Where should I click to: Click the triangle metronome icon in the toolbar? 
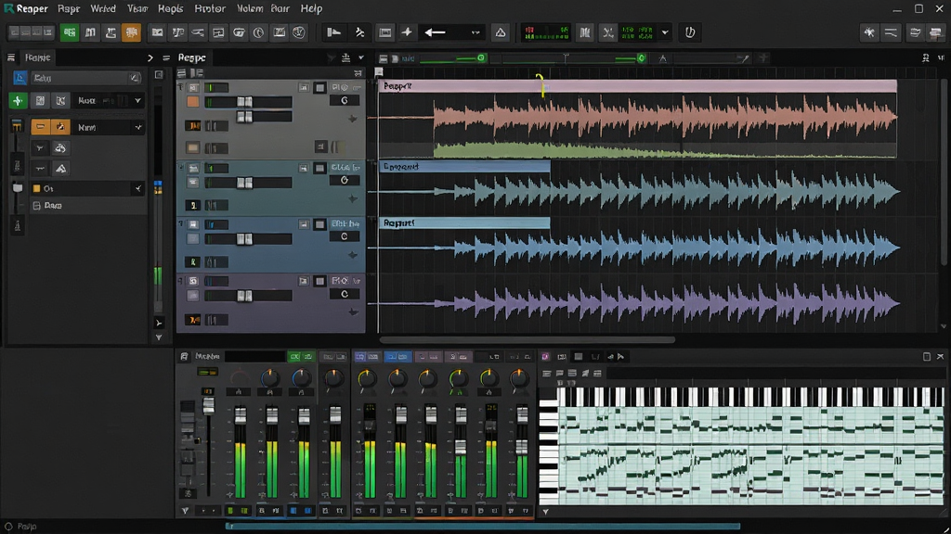point(501,32)
